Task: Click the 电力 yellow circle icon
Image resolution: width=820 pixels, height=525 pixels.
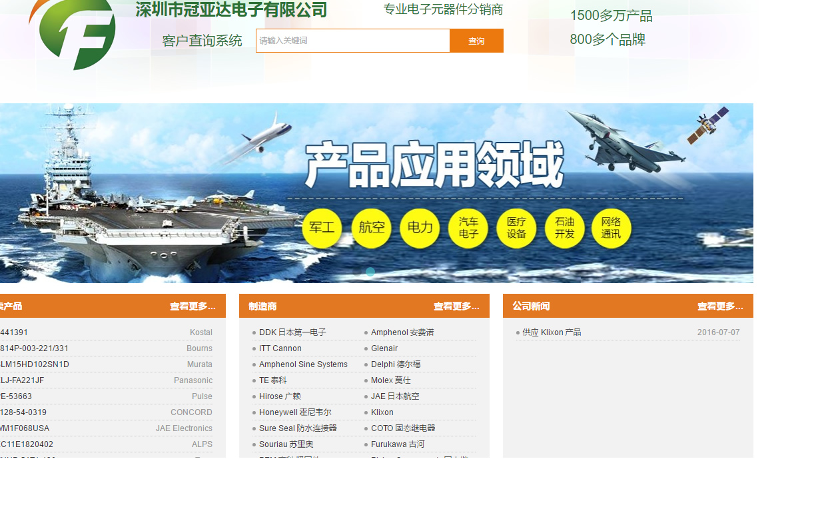Action: pos(420,228)
